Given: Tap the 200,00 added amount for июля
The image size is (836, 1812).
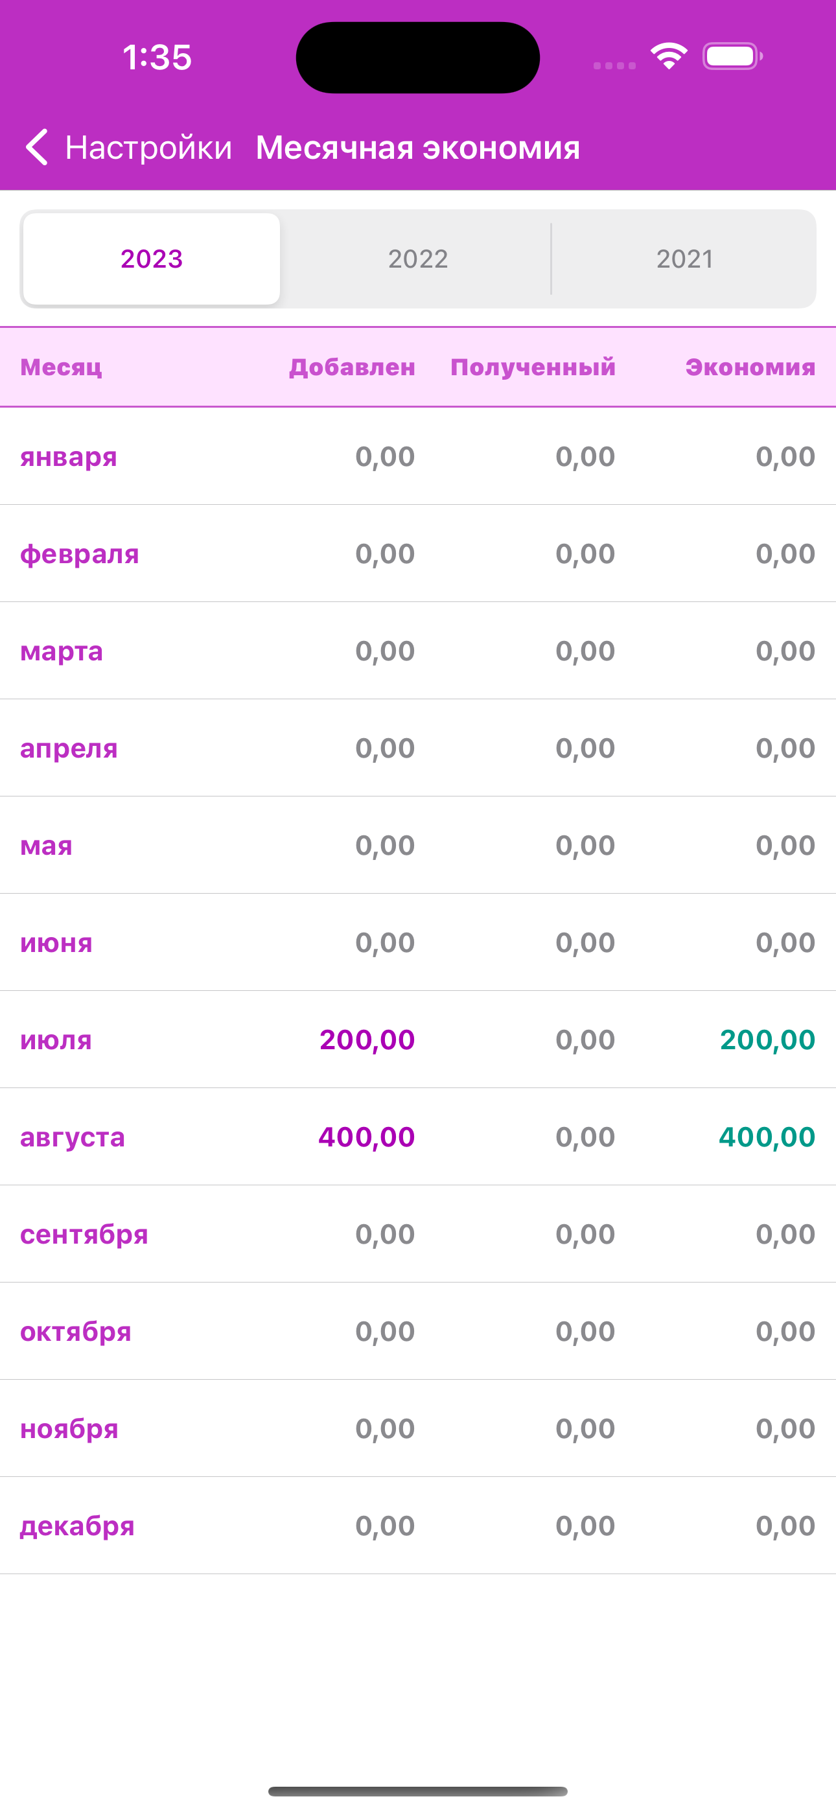Looking at the screenshot, I should click(x=367, y=1040).
